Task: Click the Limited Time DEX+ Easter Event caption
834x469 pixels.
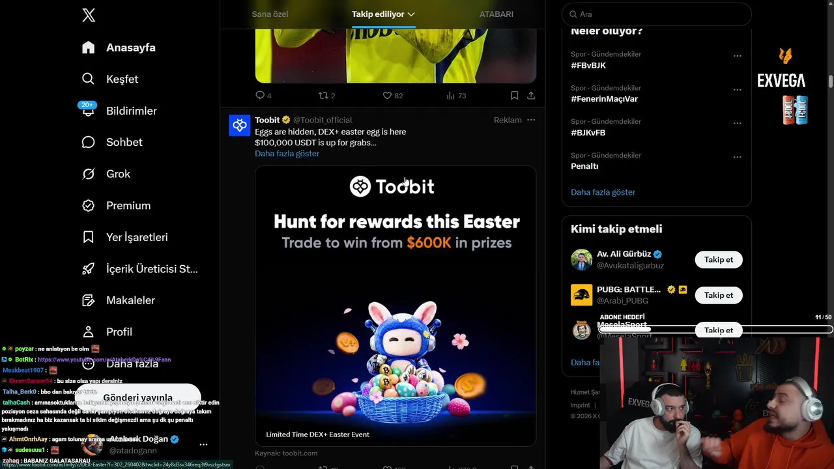Action: click(317, 434)
